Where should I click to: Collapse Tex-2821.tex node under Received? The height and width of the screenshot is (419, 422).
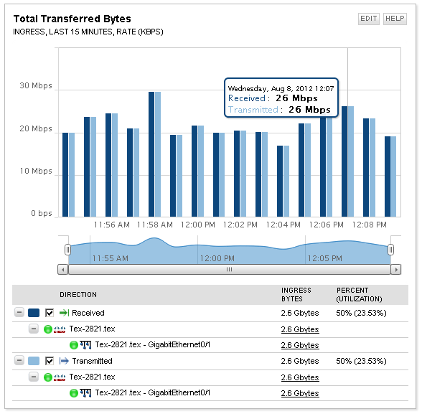[33, 329]
